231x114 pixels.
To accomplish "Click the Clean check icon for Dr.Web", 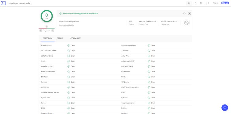I will [149, 108].
